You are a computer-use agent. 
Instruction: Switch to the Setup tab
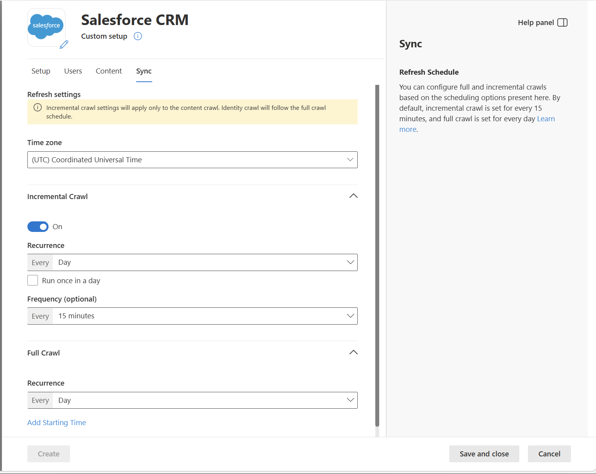pyautogui.click(x=41, y=71)
